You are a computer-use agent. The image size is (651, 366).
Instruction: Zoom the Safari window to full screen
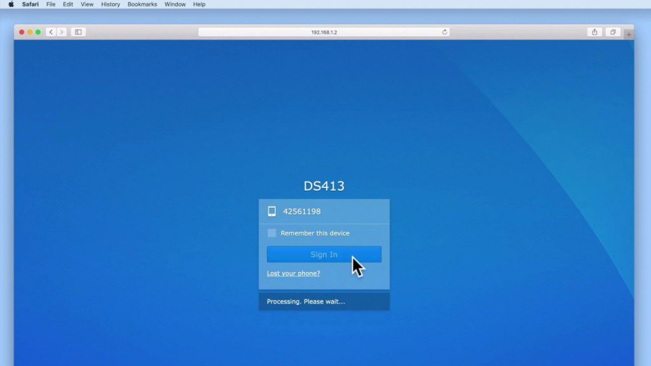(38, 32)
